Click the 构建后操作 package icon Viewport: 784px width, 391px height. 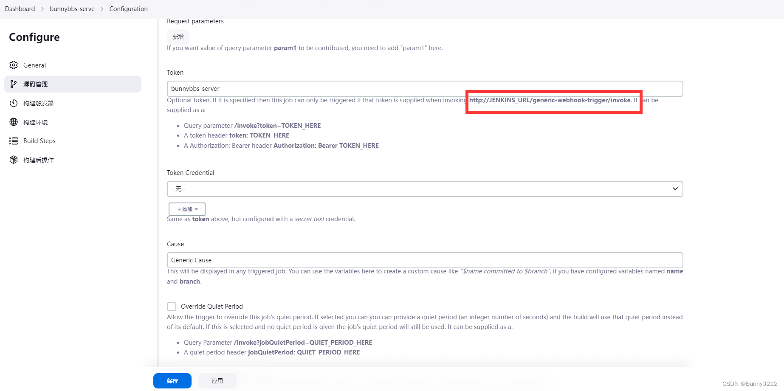[14, 160]
